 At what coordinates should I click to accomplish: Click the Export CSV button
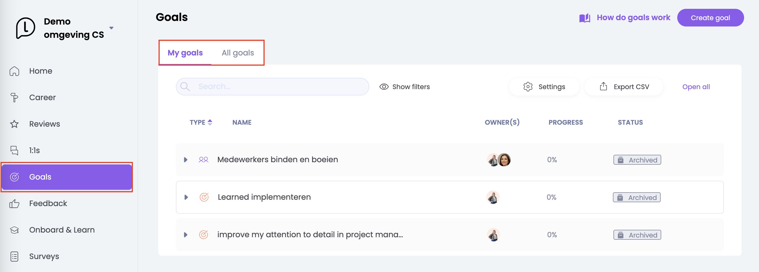tap(624, 87)
